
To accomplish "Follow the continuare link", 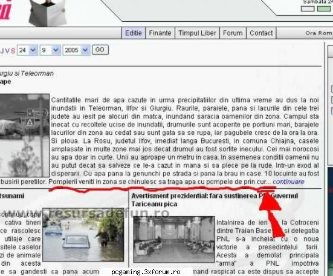I will click(x=288, y=182).
